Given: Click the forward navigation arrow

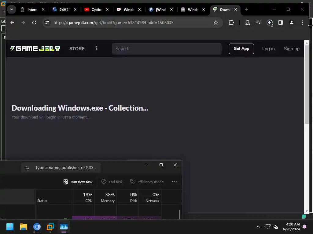Looking at the screenshot, I should point(23,23).
